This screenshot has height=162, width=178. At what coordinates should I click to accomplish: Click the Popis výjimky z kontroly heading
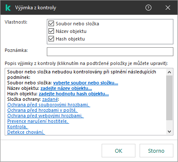(x=86, y=63)
